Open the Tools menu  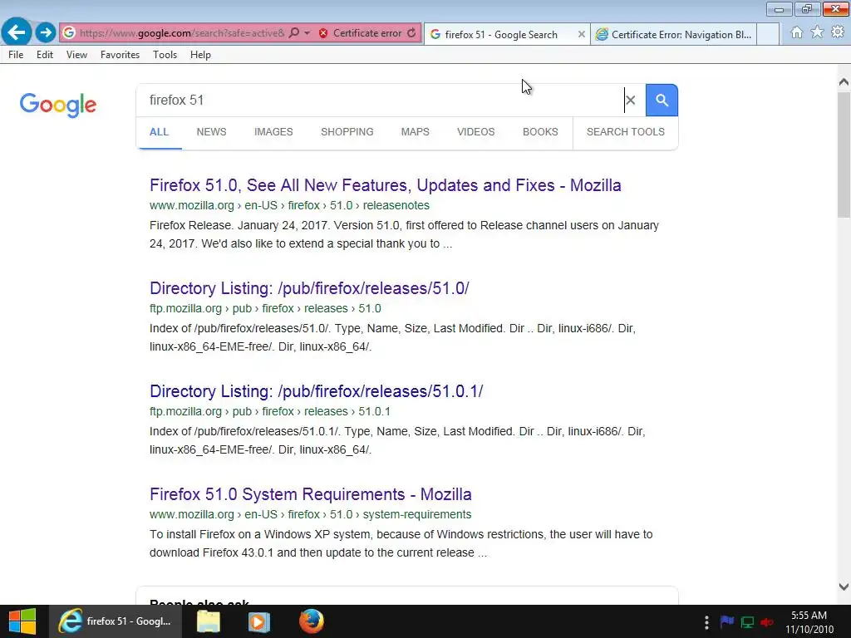tap(165, 55)
